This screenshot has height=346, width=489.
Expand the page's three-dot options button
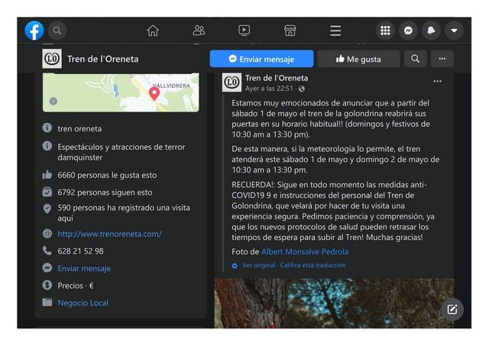[x=442, y=59]
